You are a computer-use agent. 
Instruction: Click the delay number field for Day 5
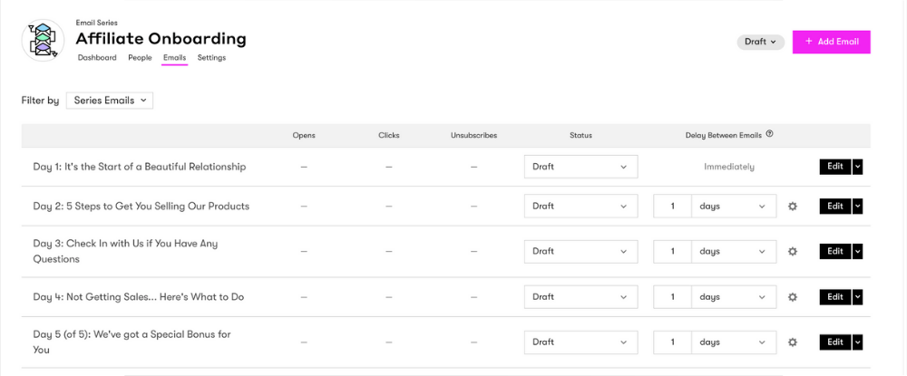(x=672, y=342)
